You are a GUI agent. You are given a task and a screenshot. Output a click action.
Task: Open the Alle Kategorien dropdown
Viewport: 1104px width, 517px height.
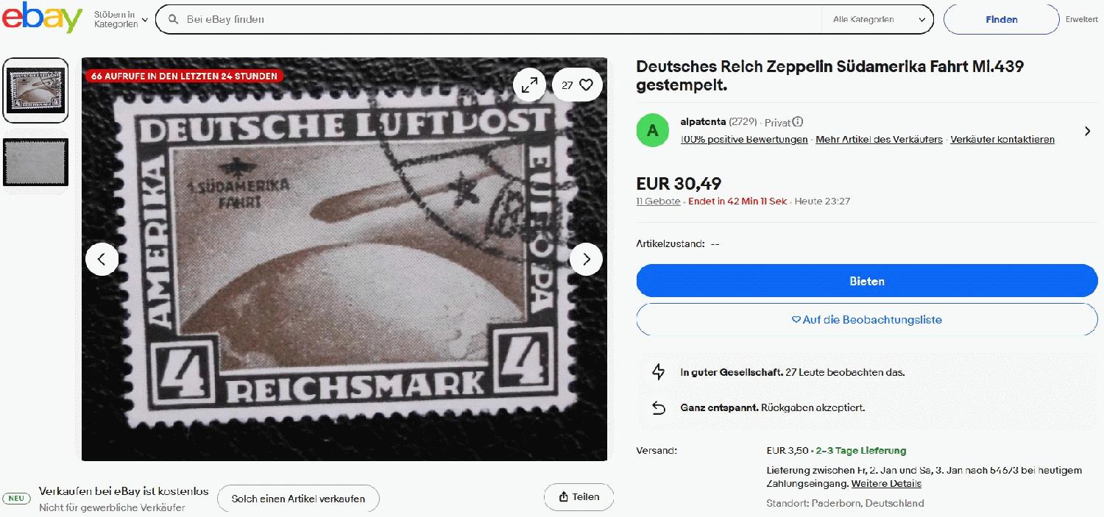(x=878, y=20)
